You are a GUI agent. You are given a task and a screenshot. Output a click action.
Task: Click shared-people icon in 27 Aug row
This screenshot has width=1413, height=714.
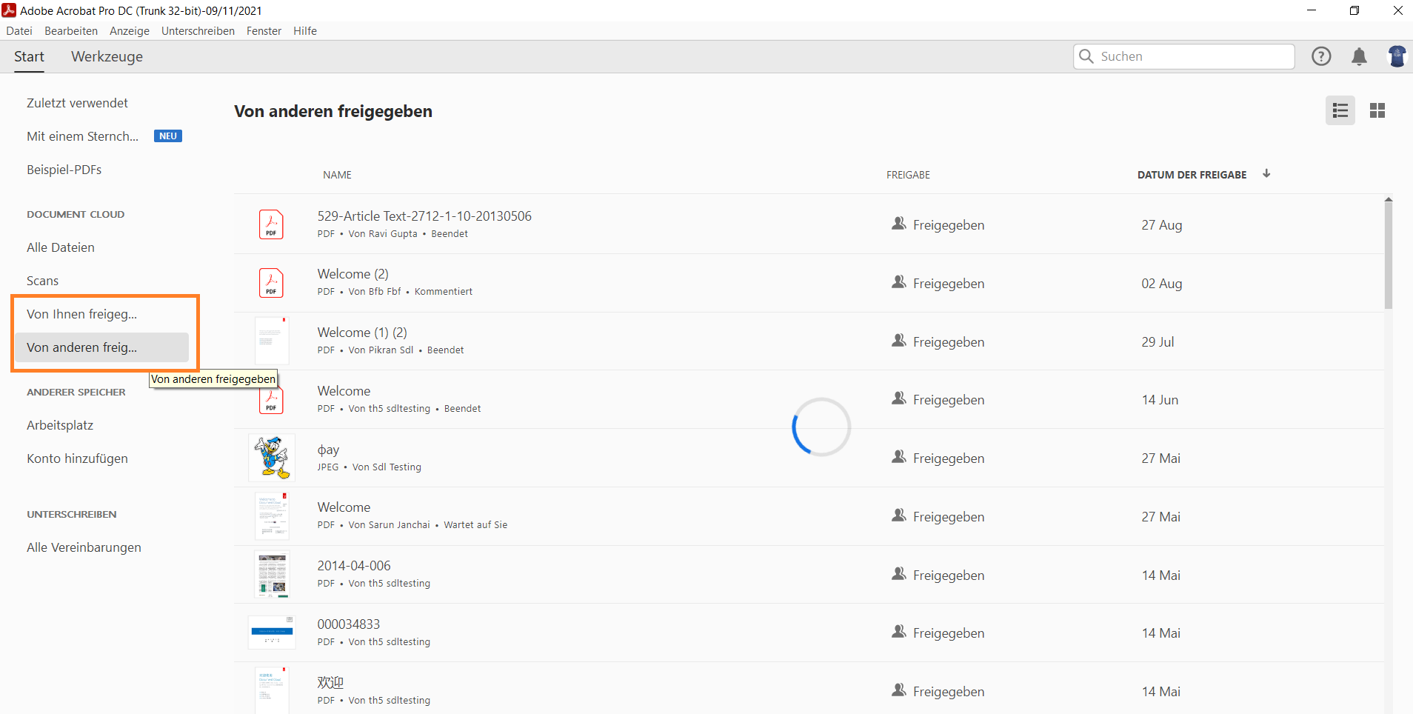[899, 224]
